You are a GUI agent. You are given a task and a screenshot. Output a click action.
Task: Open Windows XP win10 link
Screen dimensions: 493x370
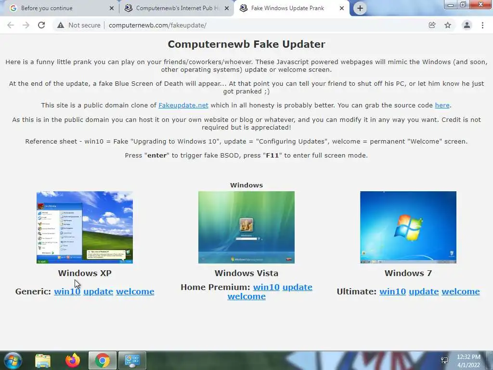coord(67,291)
